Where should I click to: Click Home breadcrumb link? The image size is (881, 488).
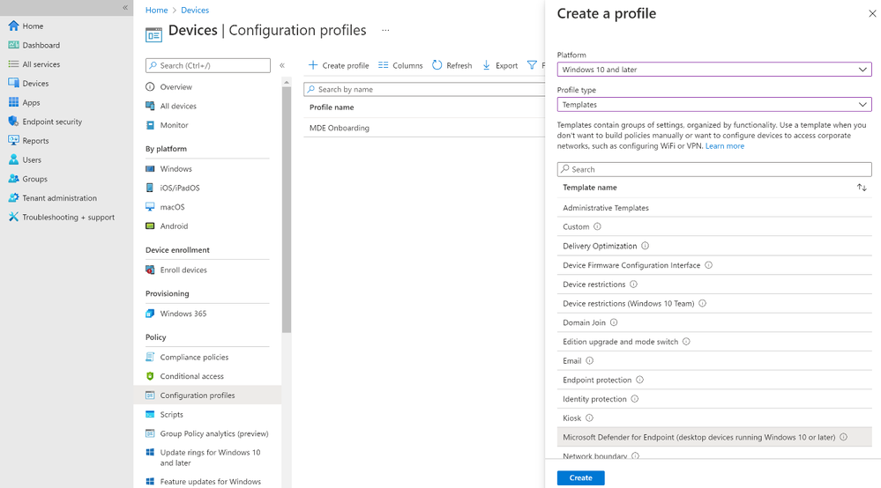(x=156, y=10)
